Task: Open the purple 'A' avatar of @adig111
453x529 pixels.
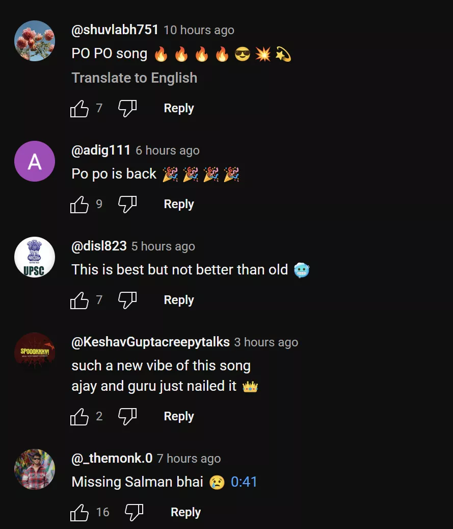Action: point(35,161)
